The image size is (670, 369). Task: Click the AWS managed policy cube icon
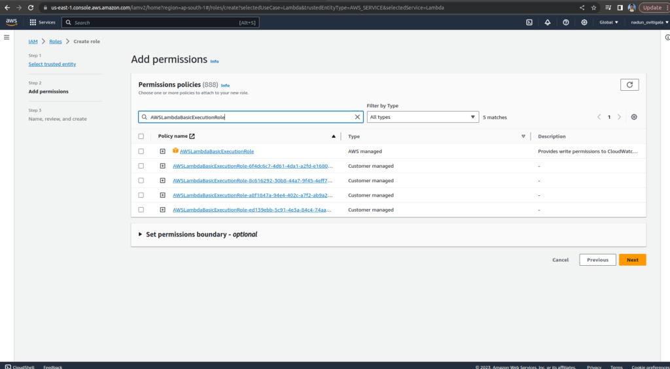pos(175,151)
